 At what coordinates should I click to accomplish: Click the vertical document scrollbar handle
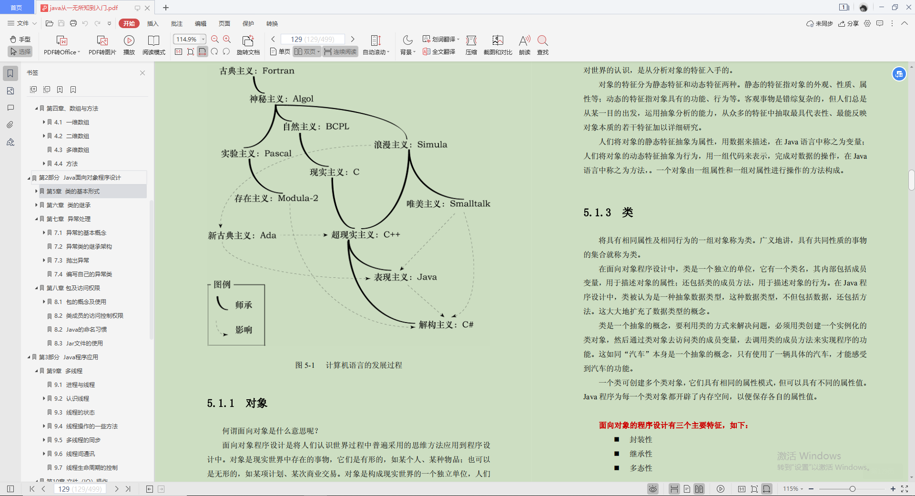(x=911, y=180)
